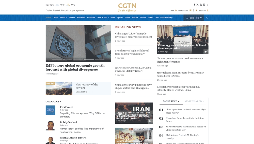This screenshot has width=254, height=144.
Task: Select the MOST READ tab
Action: [171, 101]
